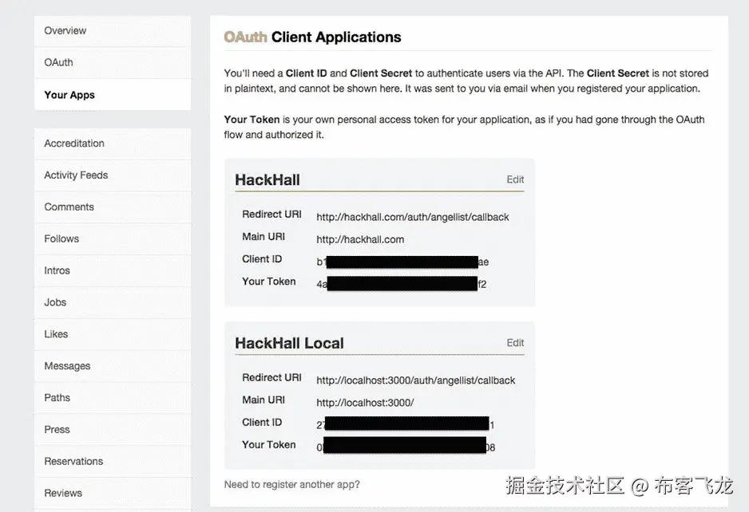The image size is (749, 512).
Task: Open the Overview sidebar item
Action: coord(113,30)
